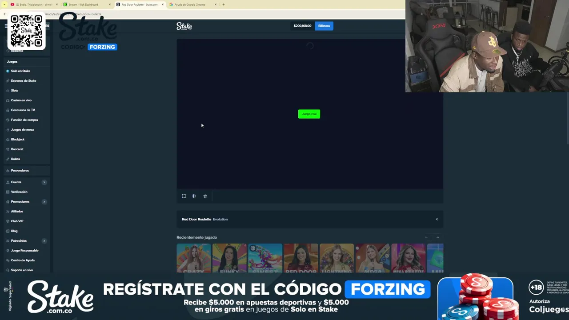Screen dimensions: 569x320
Task: Toggle theater mode below game
Action: pyautogui.click(x=194, y=196)
